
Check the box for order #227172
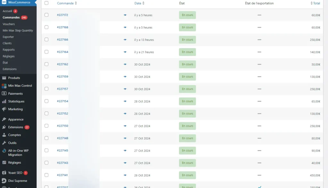pos(46,15)
